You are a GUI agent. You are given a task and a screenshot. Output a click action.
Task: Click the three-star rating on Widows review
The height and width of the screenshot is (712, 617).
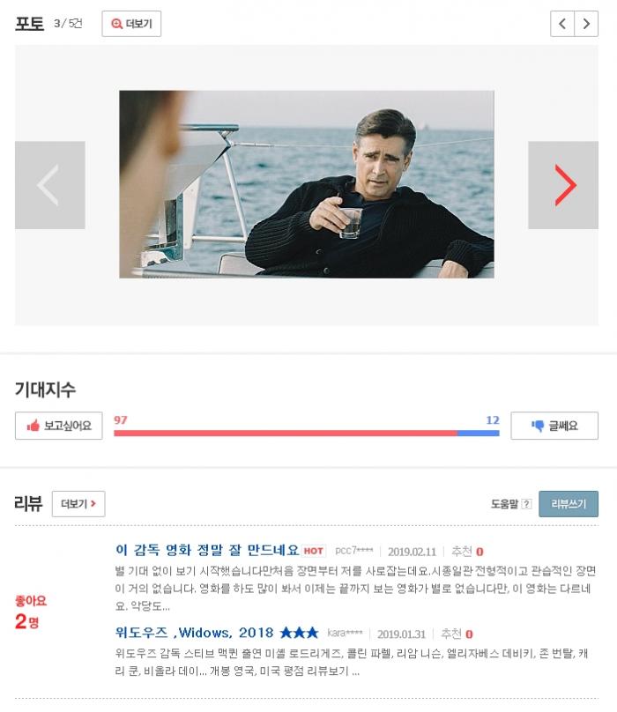tap(299, 633)
